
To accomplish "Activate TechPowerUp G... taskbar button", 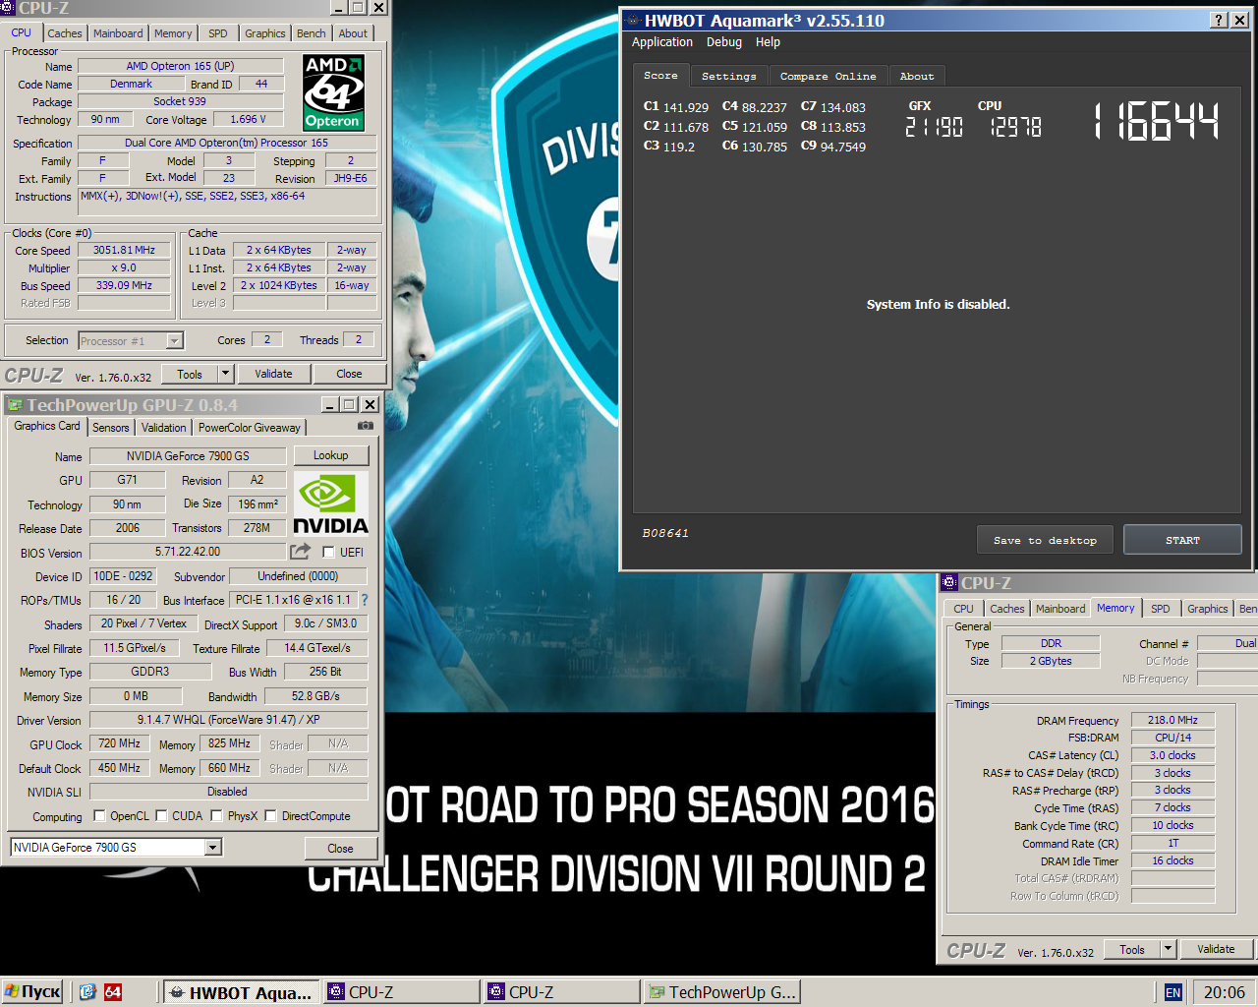I will 722,992.
